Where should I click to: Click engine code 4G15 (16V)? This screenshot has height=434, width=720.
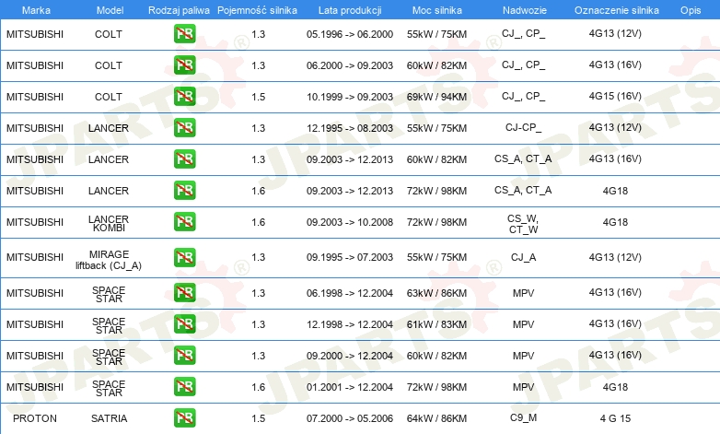coord(615,96)
